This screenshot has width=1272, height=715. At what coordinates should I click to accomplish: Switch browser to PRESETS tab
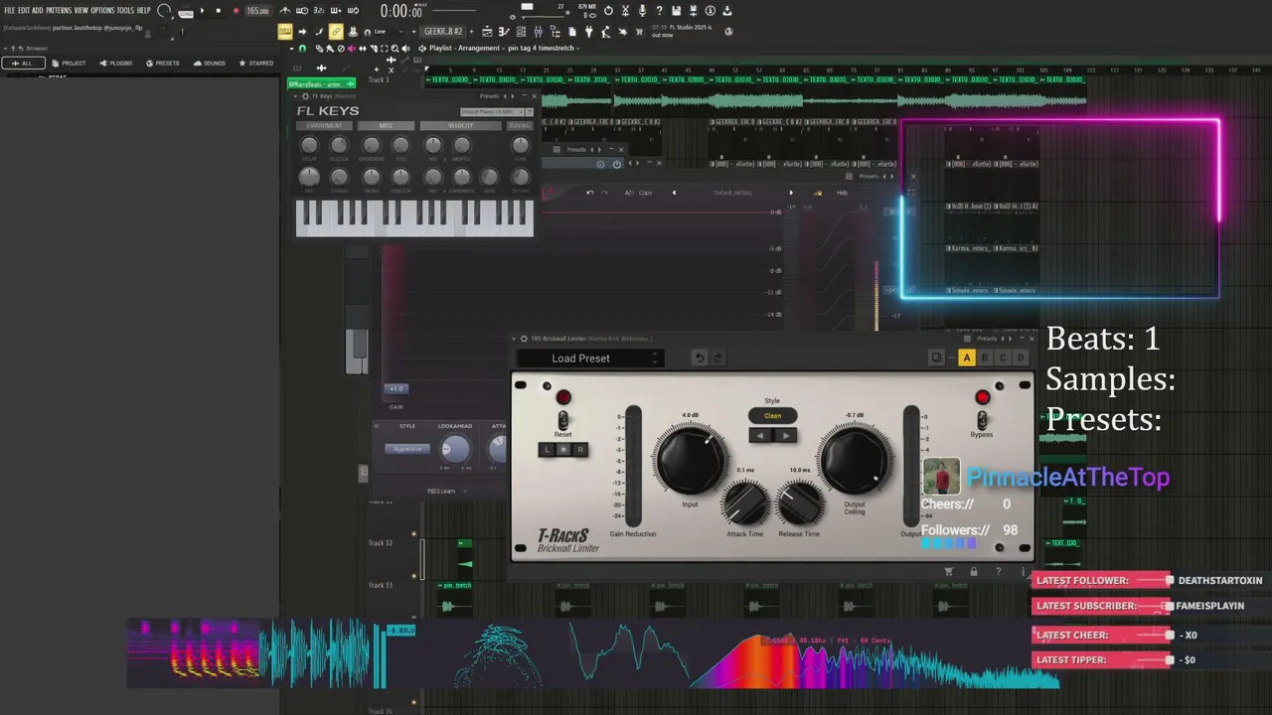click(162, 63)
